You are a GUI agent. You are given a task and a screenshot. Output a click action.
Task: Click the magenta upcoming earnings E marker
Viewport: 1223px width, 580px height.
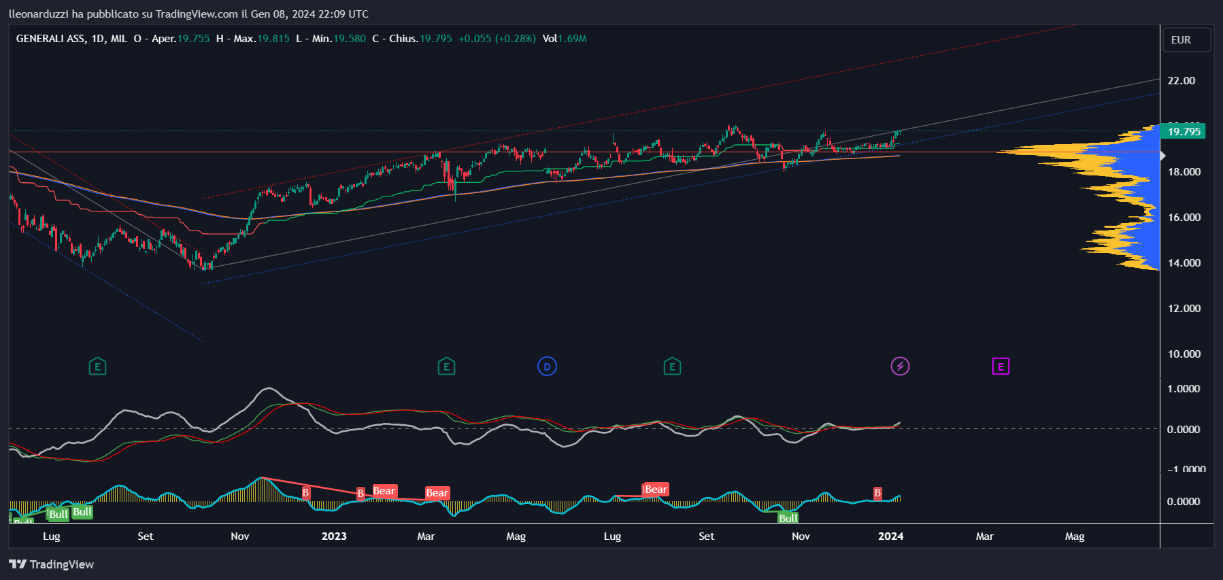tap(1001, 367)
